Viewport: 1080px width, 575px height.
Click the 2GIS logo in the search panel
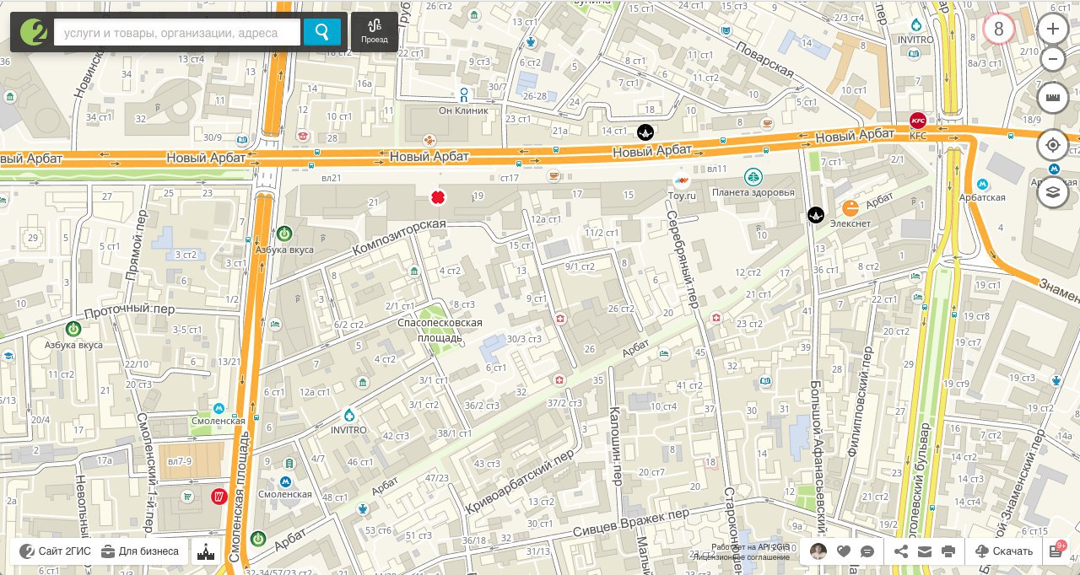33,32
